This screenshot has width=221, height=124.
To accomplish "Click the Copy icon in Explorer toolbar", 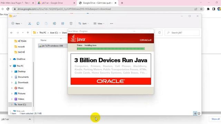I will click(38, 23).
